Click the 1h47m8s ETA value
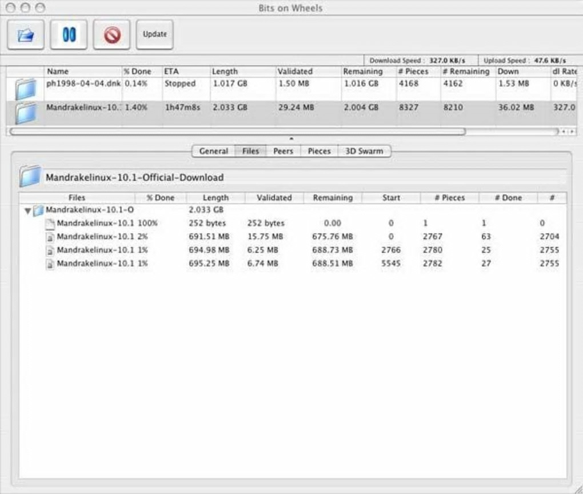Screen dimensions: 583x494 pyautogui.click(x=182, y=107)
